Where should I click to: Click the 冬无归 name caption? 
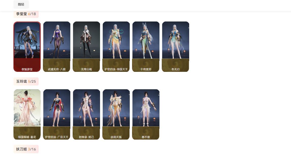pyautogui.click(x=175, y=69)
